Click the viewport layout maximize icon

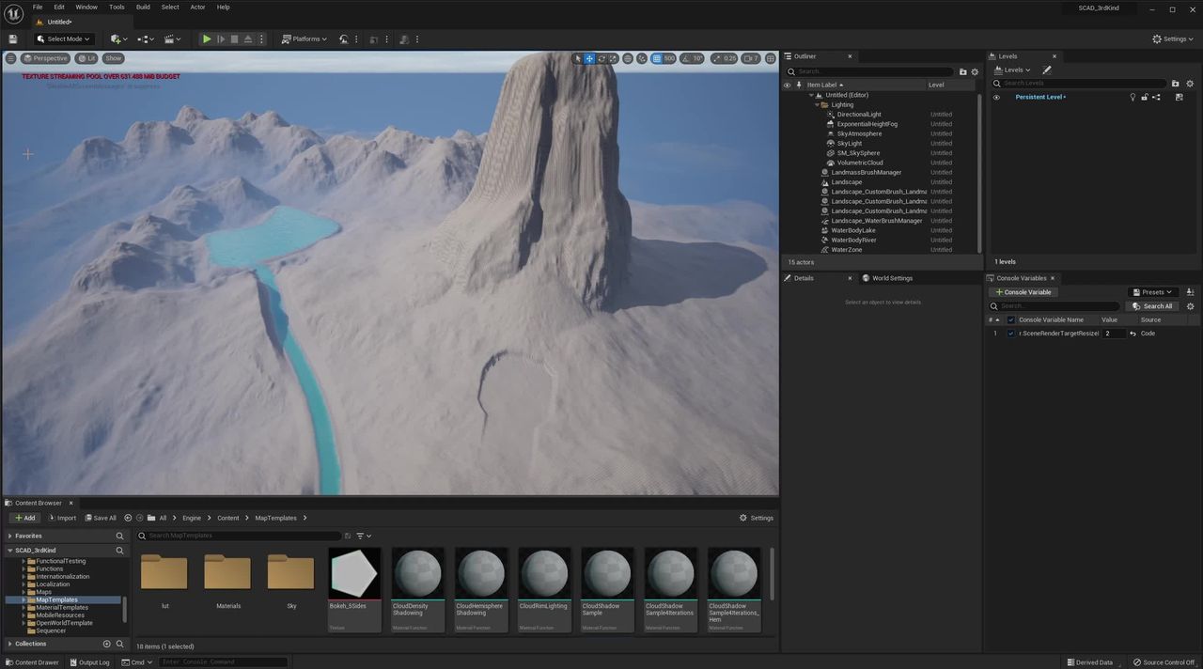coord(771,58)
